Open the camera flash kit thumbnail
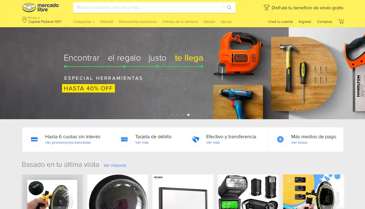 point(248,192)
